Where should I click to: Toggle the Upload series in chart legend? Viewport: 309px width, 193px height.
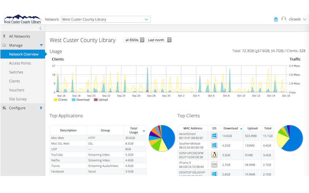click(101, 100)
